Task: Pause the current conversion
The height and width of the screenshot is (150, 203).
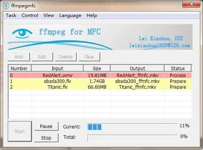Action: 46,126
